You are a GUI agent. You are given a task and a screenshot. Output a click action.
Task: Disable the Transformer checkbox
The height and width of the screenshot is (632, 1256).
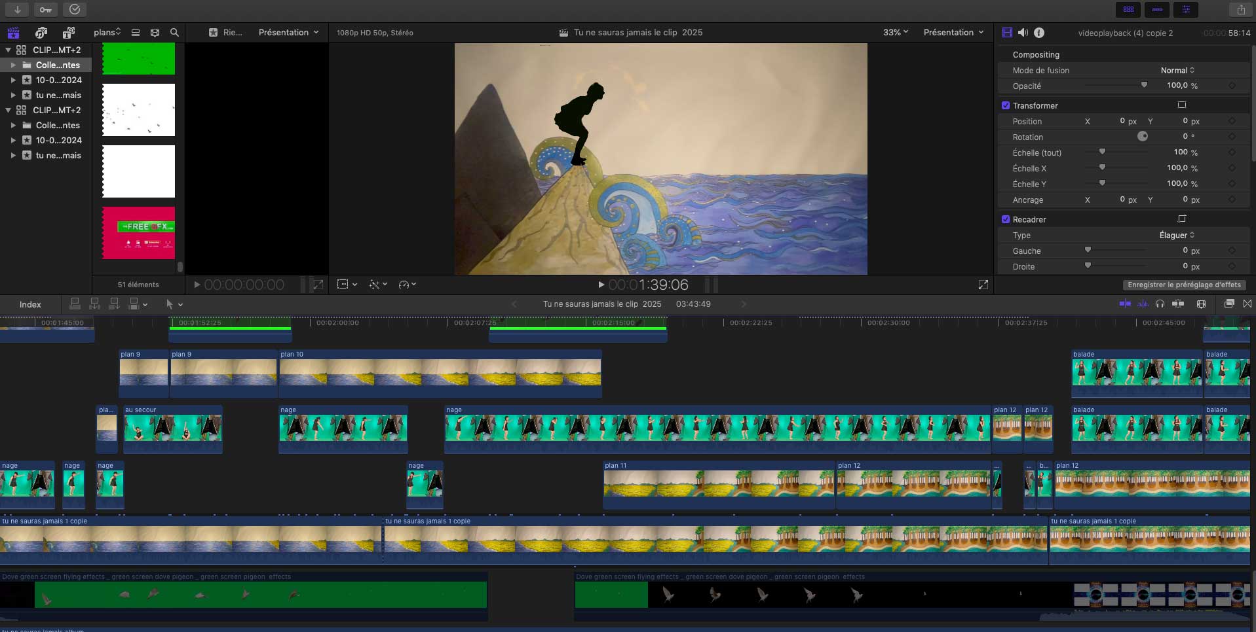[1006, 105]
